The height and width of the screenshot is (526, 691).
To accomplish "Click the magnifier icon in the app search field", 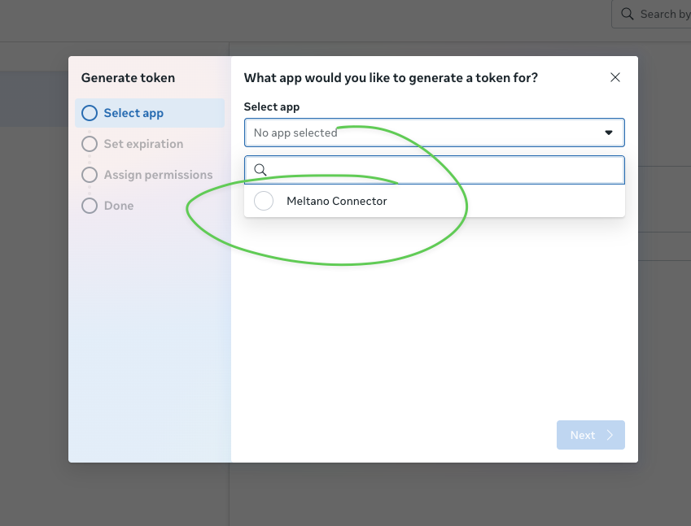I will (x=260, y=170).
